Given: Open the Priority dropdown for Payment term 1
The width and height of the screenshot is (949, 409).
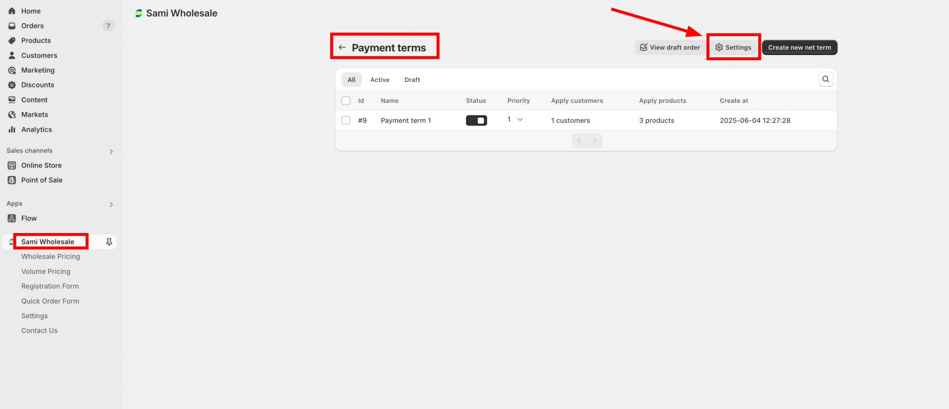Looking at the screenshot, I should pos(515,120).
